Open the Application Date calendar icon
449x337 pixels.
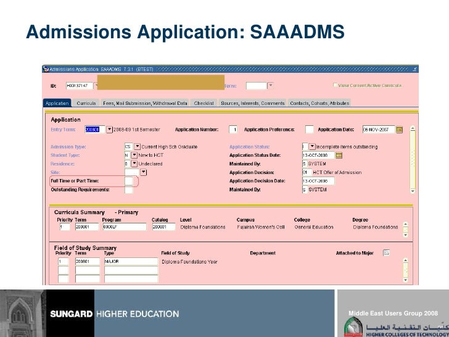click(400, 130)
